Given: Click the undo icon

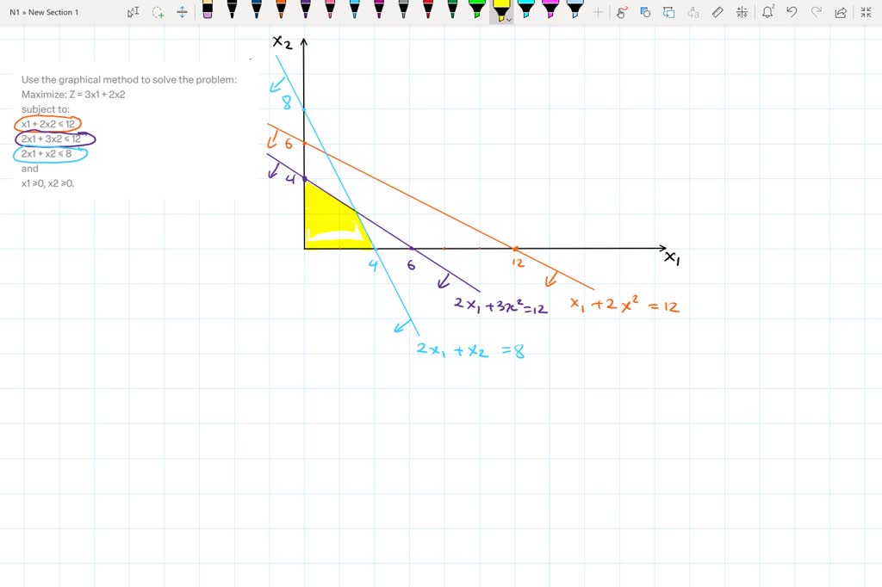Looking at the screenshot, I should pos(792,12).
